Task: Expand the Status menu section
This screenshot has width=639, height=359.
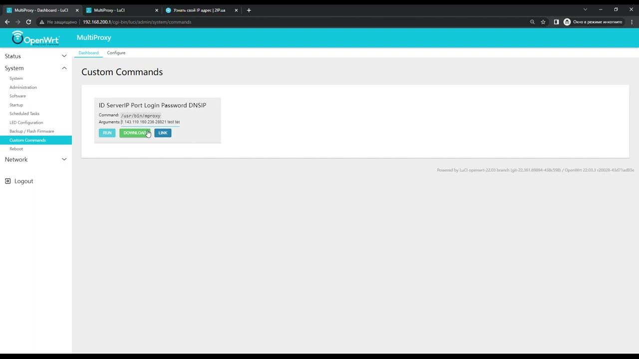Action: coord(36,56)
